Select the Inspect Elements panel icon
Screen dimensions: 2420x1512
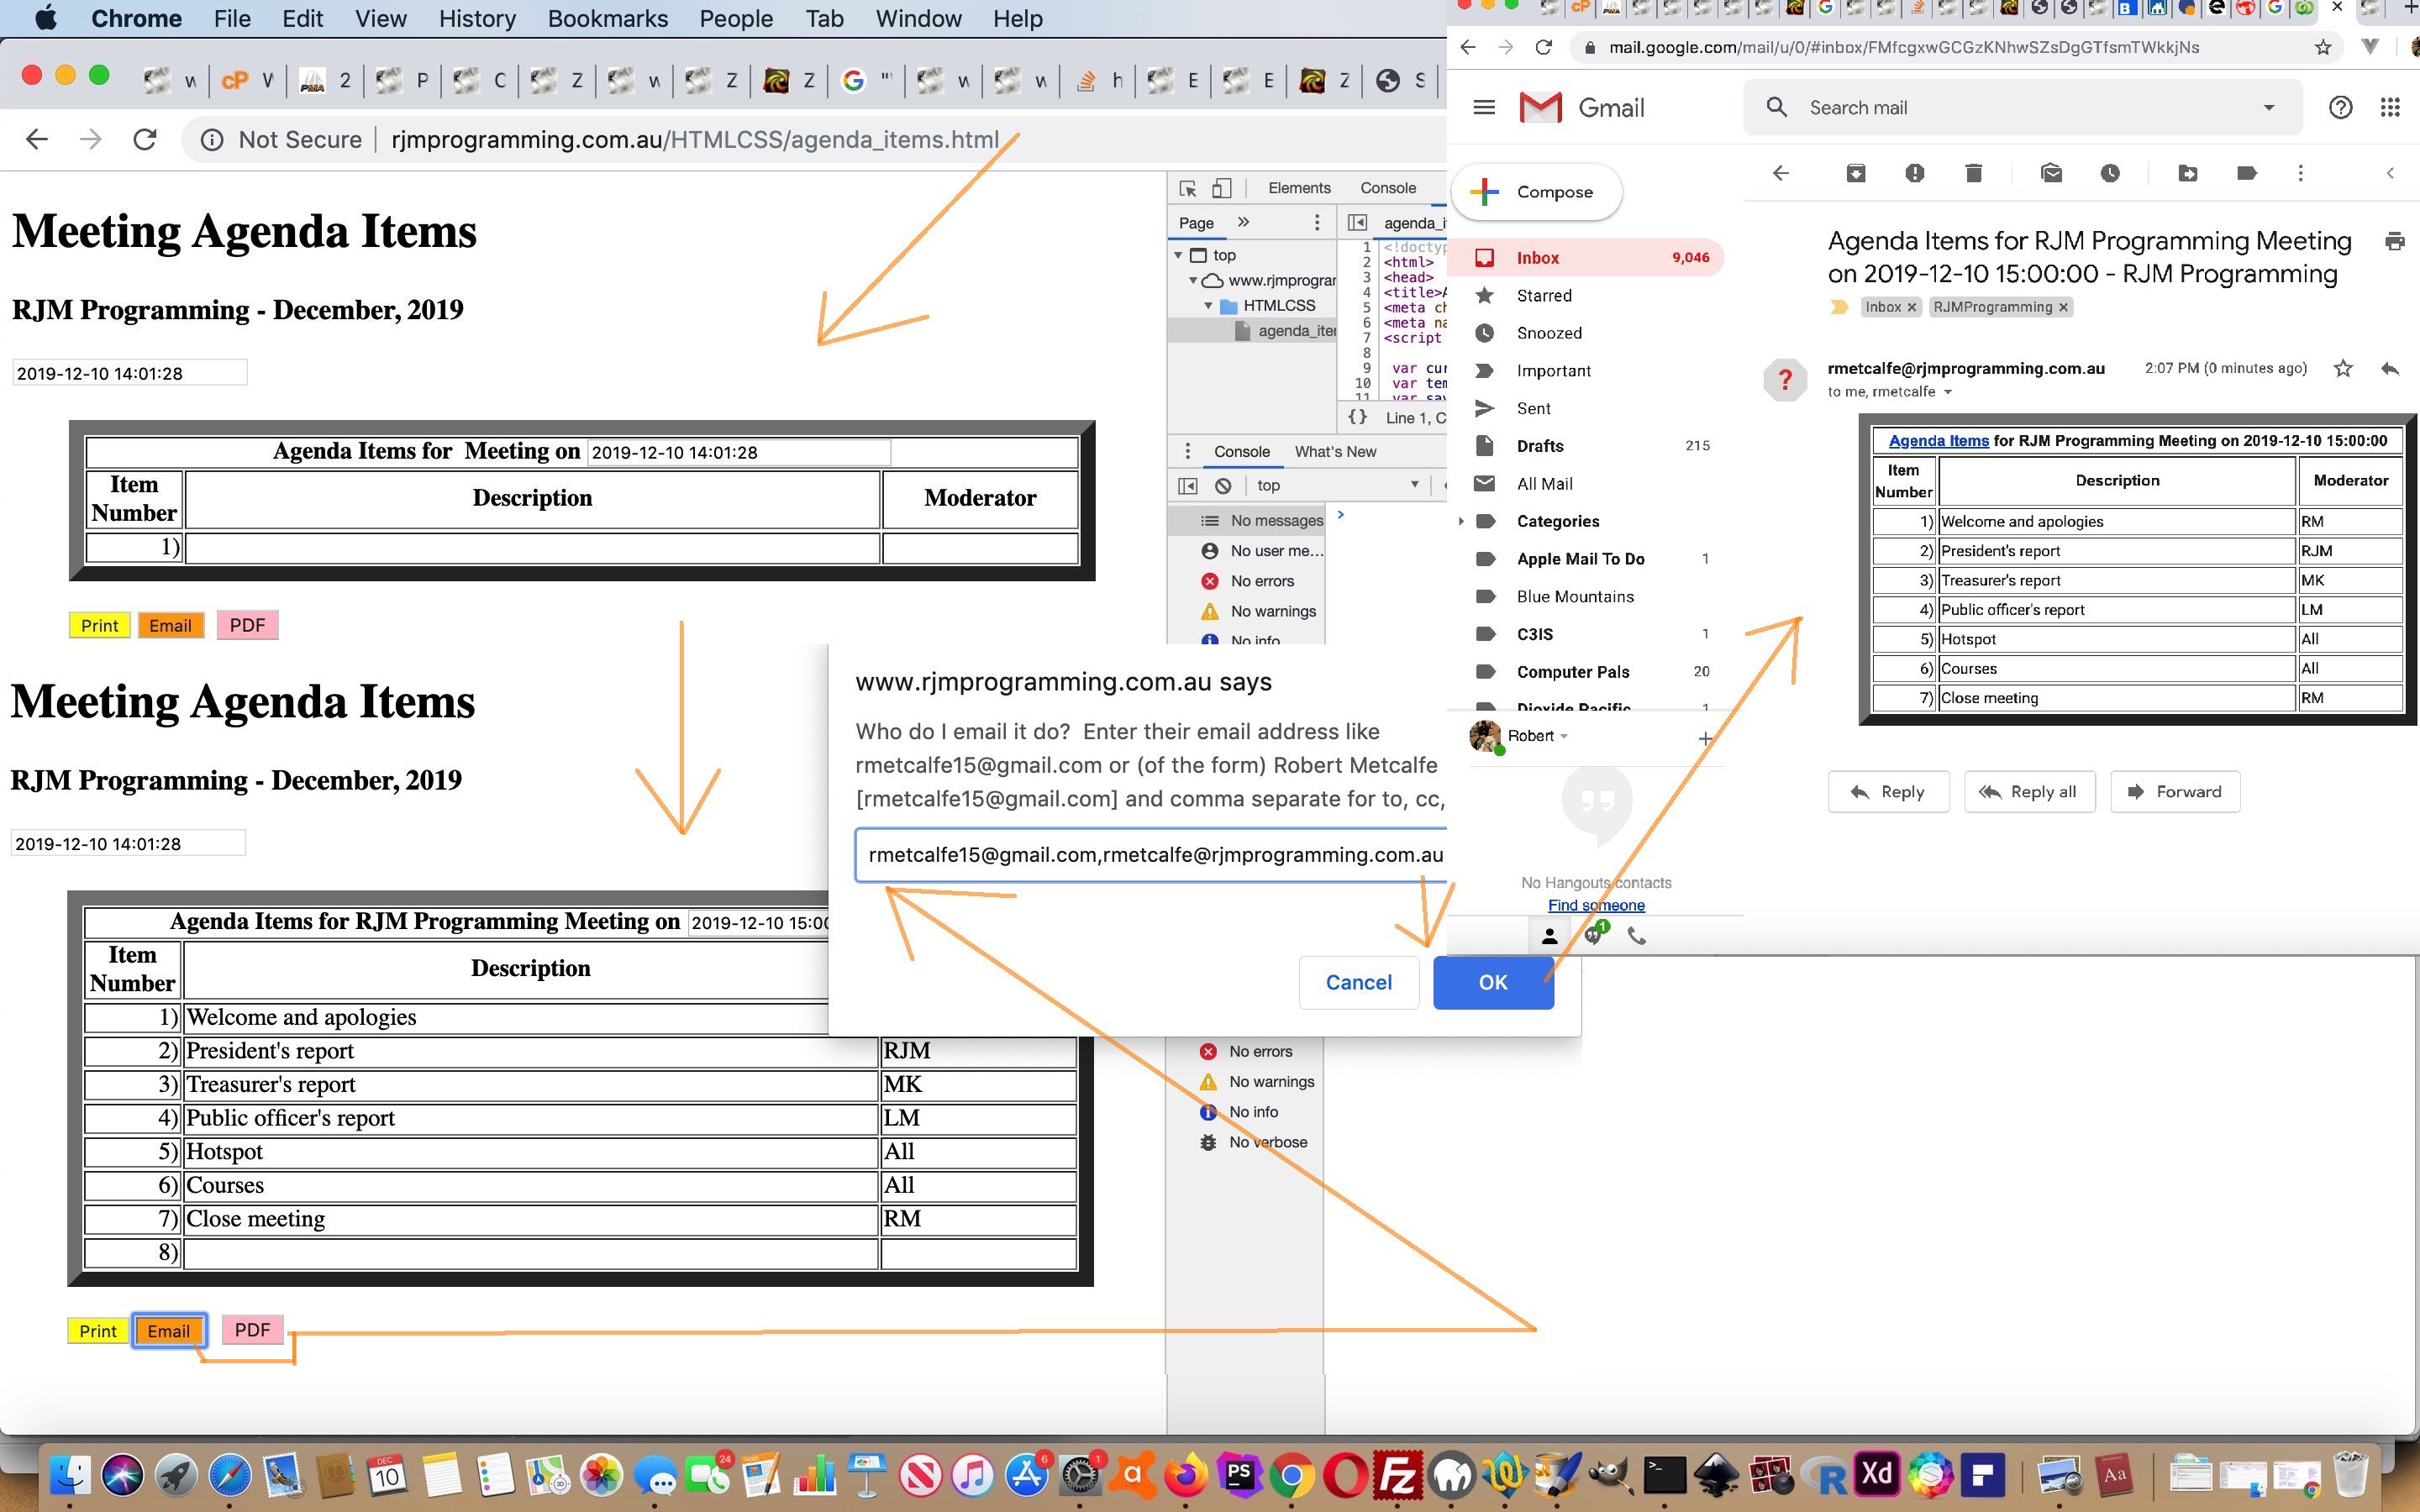click(x=1188, y=190)
